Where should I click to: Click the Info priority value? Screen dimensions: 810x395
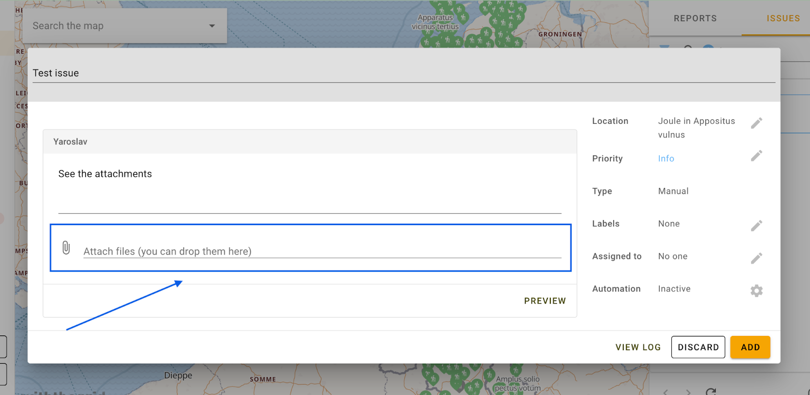point(666,159)
